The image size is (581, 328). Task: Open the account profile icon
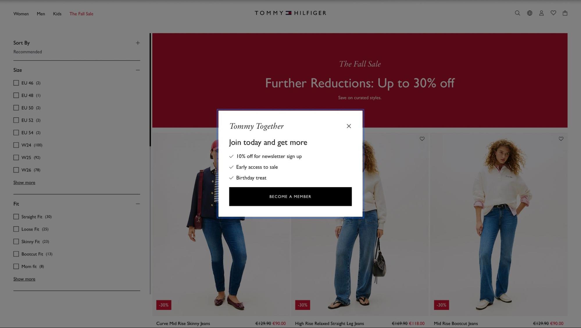[x=541, y=13]
